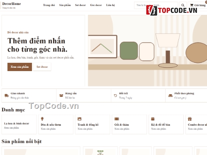The image size is (207, 155).
Task: Click the box icon in Kệ & đồ để bàn
Action: pyautogui.click(x=153, y=119)
